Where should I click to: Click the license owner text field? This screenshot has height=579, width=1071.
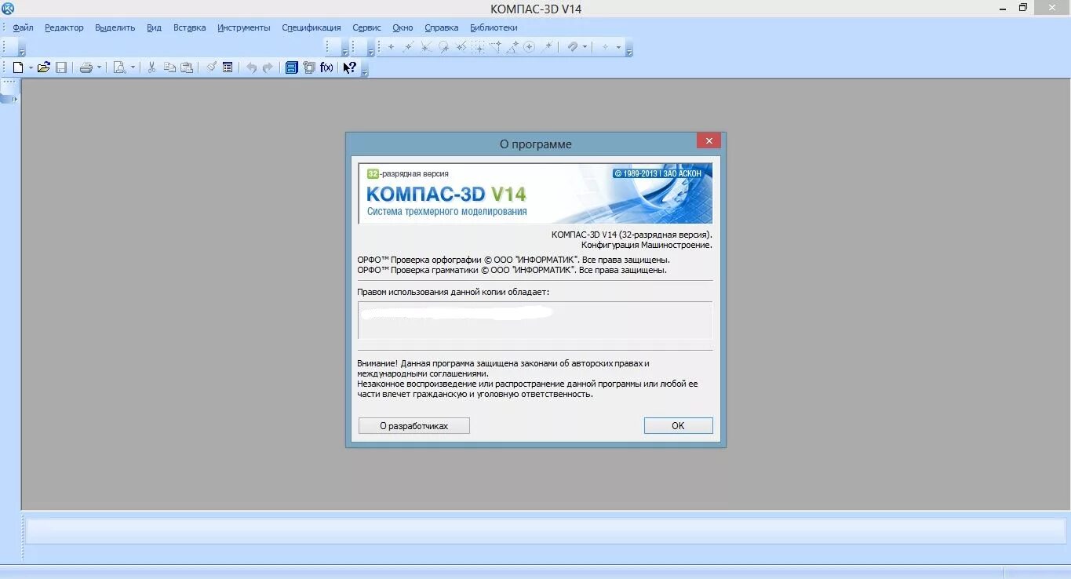click(x=535, y=320)
